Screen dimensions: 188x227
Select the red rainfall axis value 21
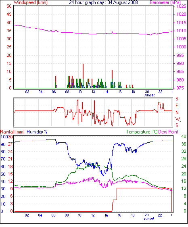click(10, 159)
